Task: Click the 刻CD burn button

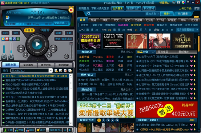Action: [5, 33]
